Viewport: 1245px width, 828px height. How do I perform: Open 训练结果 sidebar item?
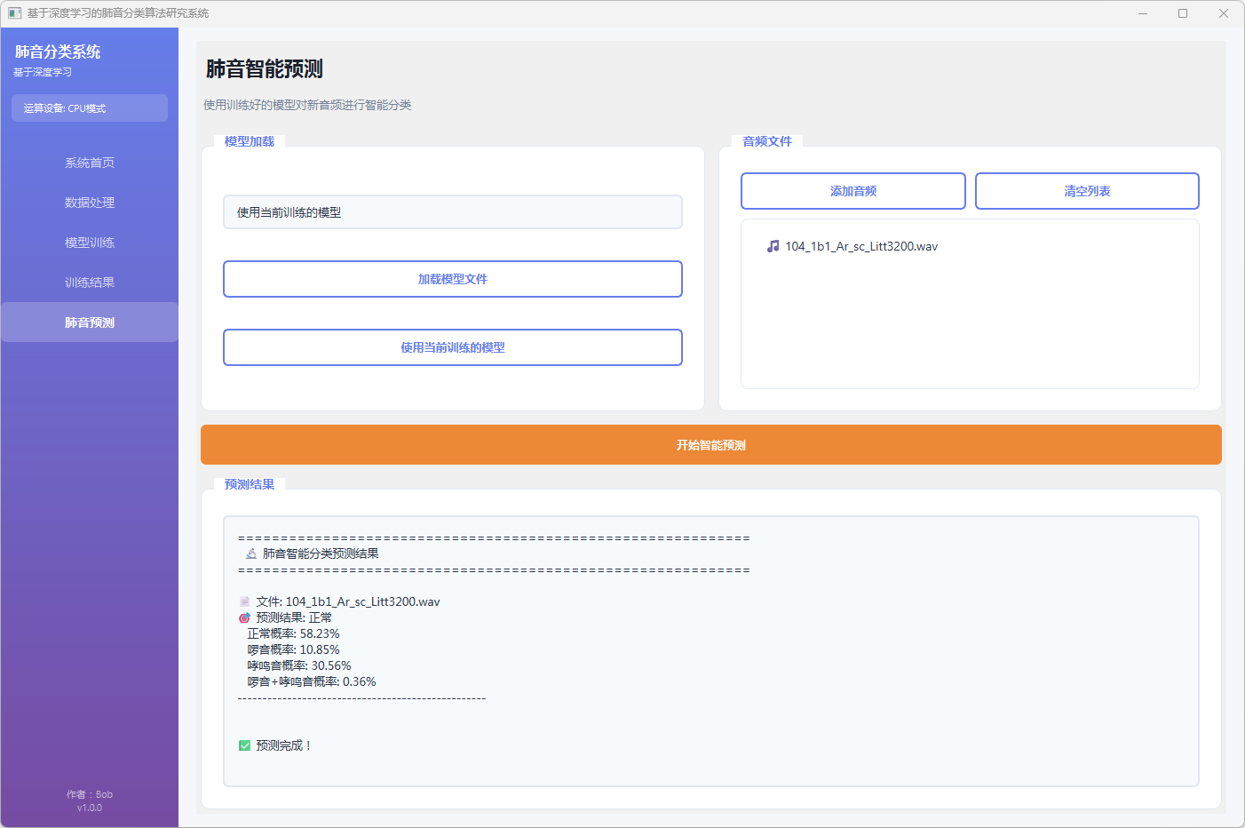tap(90, 283)
